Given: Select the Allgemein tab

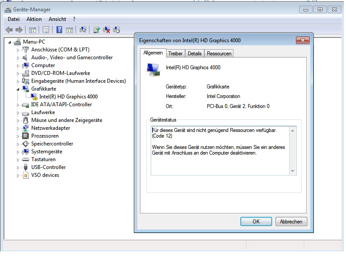Looking at the screenshot, I should click(153, 53).
